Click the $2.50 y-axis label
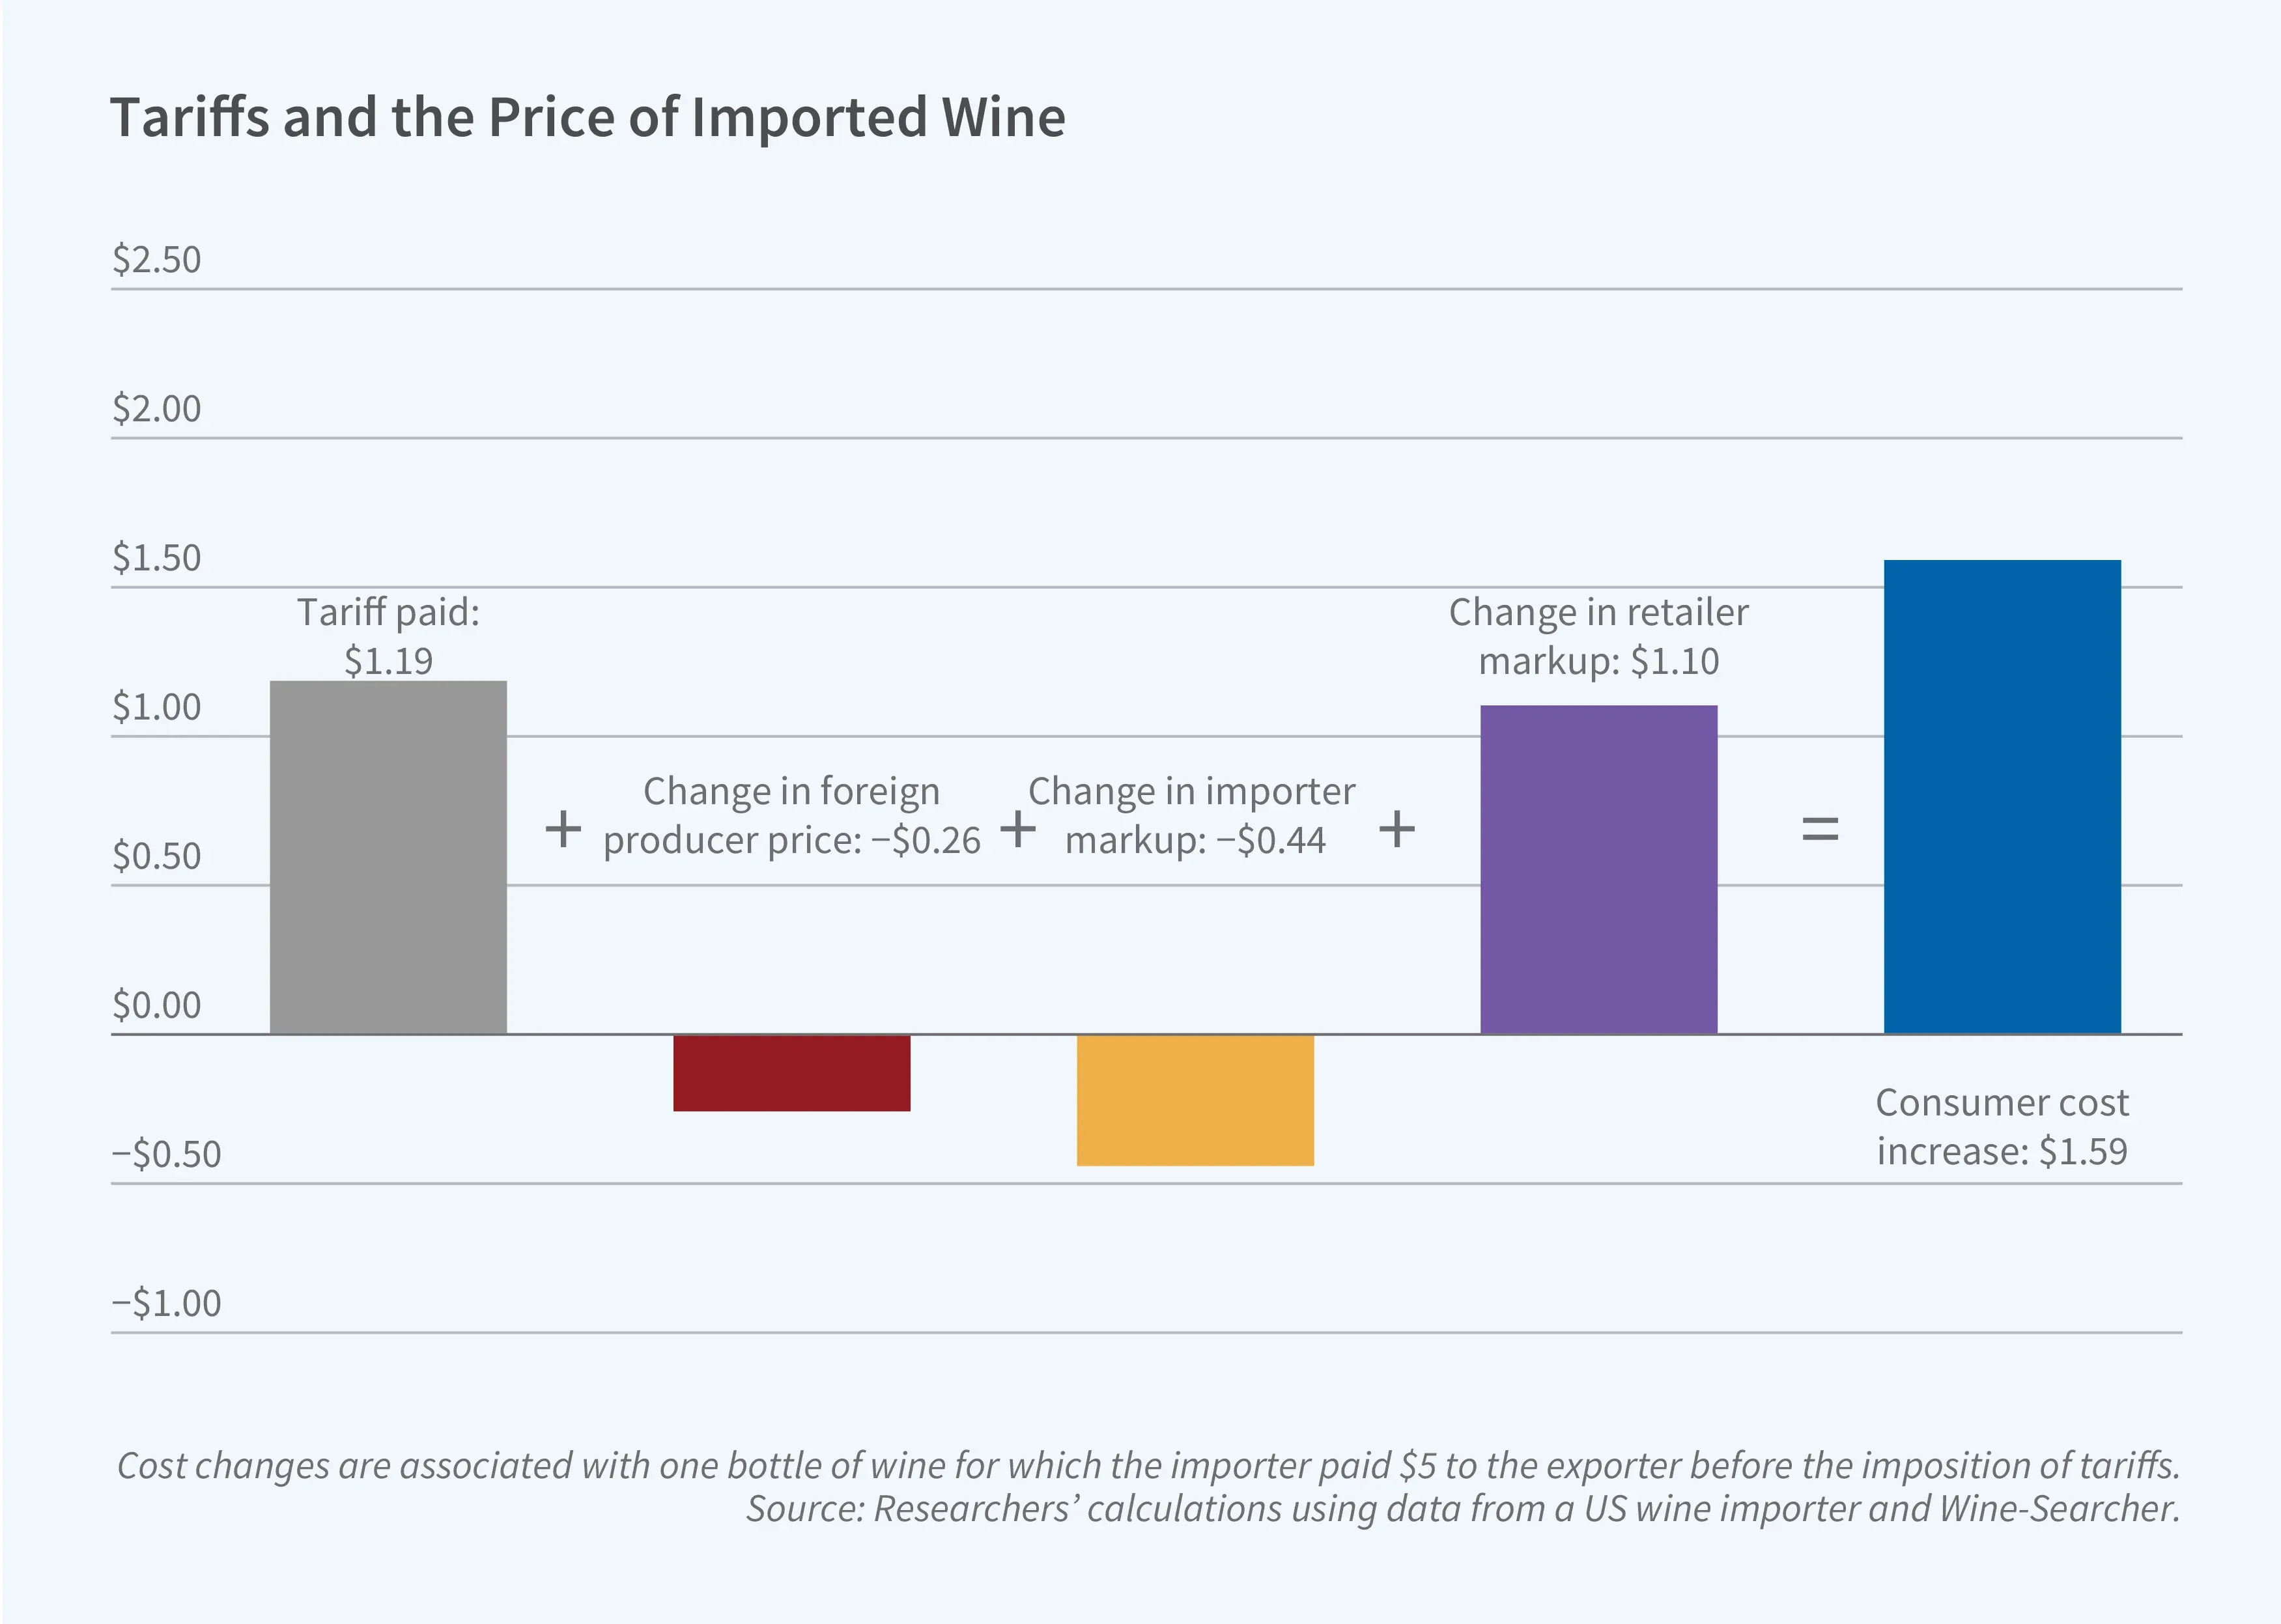 tap(156, 260)
